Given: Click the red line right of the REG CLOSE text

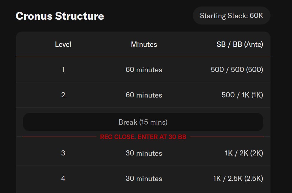Looking at the screenshot, I should pos(227,137).
